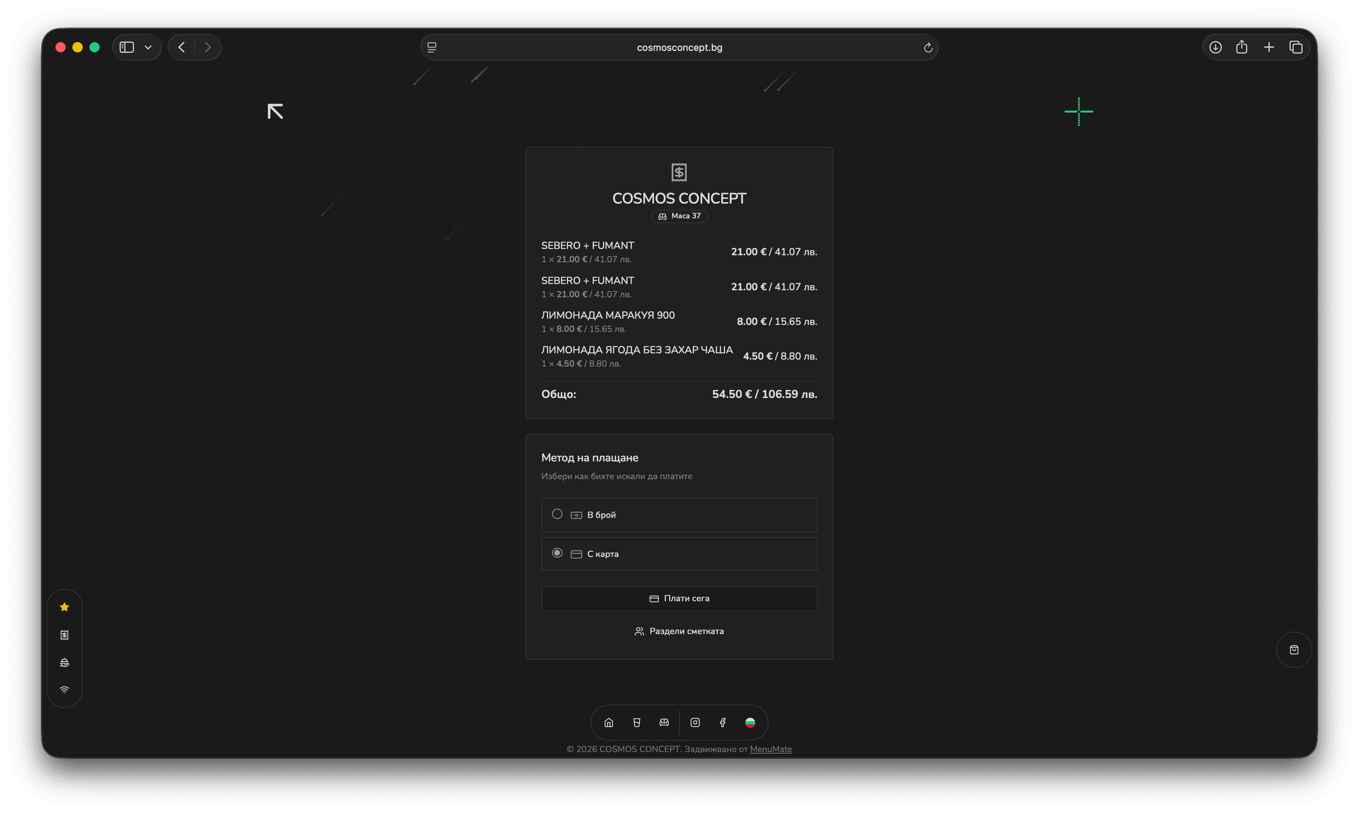Viewport: 1359px width, 813px height.
Task: Switch language using Bulgarian flag icon
Action: tap(750, 723)
